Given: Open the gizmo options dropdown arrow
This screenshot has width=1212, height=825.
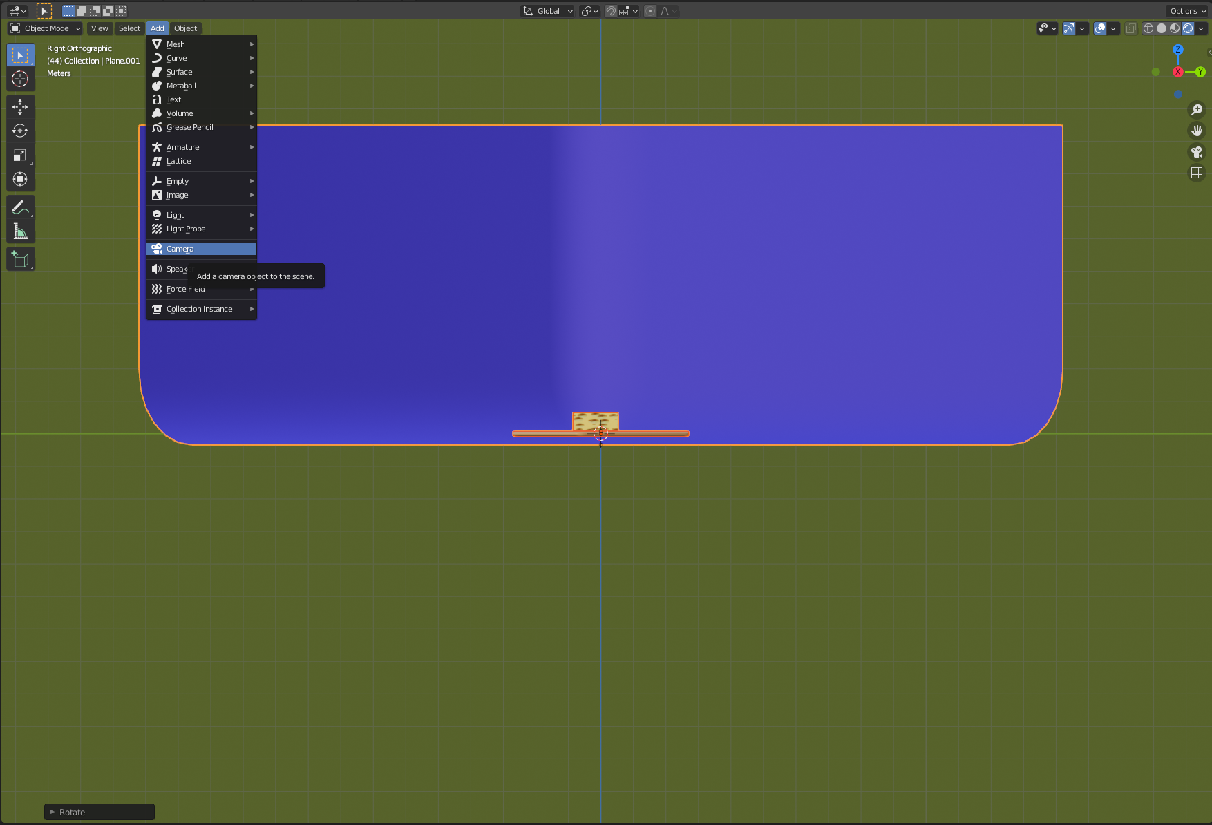Looking at the screenshot, I should [x=1082, y=28].
